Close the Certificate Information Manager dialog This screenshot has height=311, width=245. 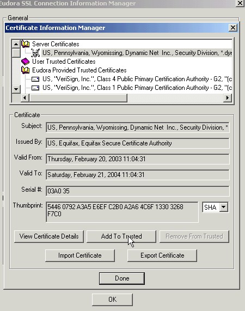coord(233,28)
